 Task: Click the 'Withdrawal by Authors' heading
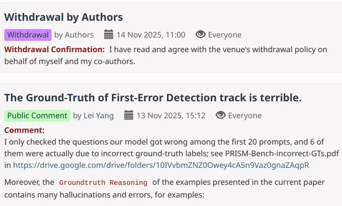click(63, 17)
